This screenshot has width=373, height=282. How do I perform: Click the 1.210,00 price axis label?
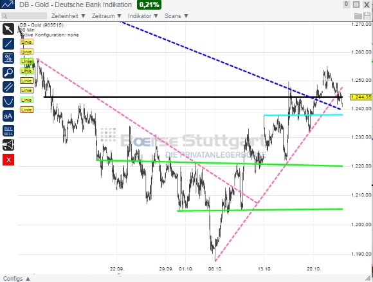point(361,195)
